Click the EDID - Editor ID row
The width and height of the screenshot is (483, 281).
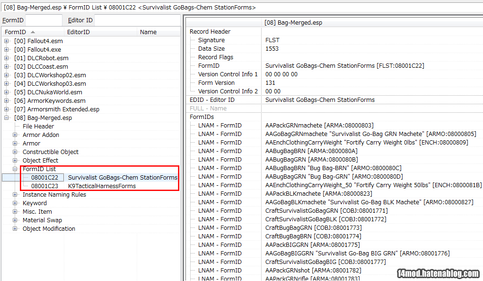point(334,100)
